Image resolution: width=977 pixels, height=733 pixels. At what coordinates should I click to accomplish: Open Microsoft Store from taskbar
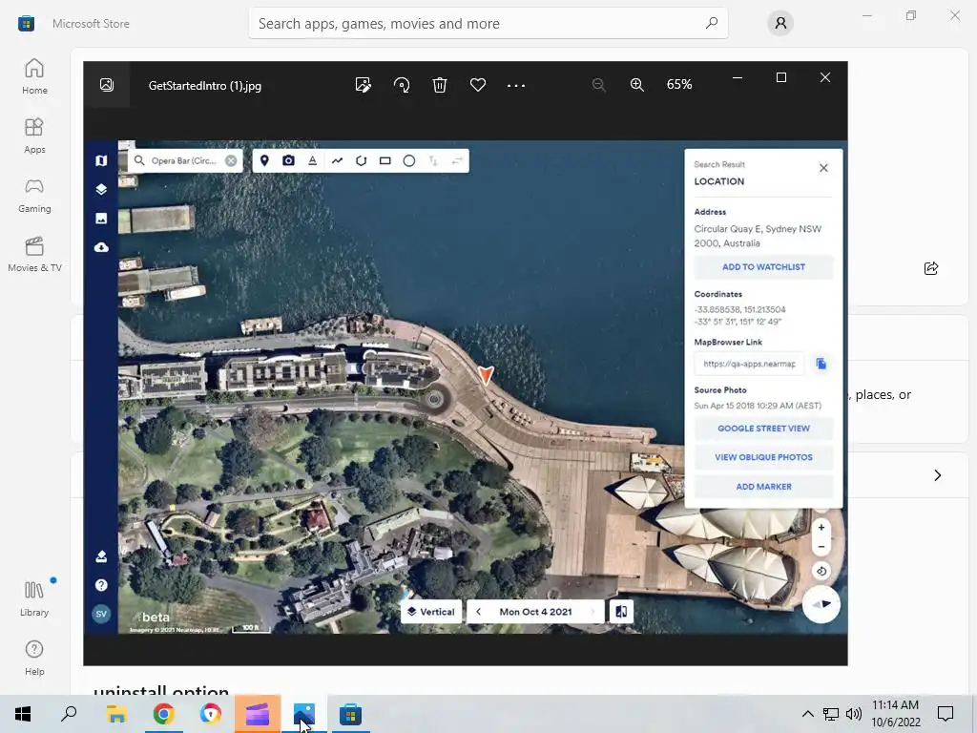pyautogui.click(x=351, y=714)
